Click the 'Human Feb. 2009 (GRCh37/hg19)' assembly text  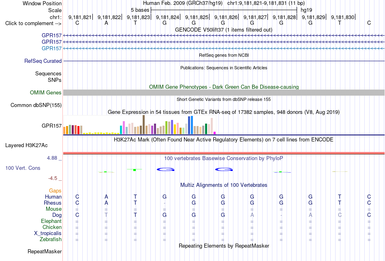tap(183, 3)
